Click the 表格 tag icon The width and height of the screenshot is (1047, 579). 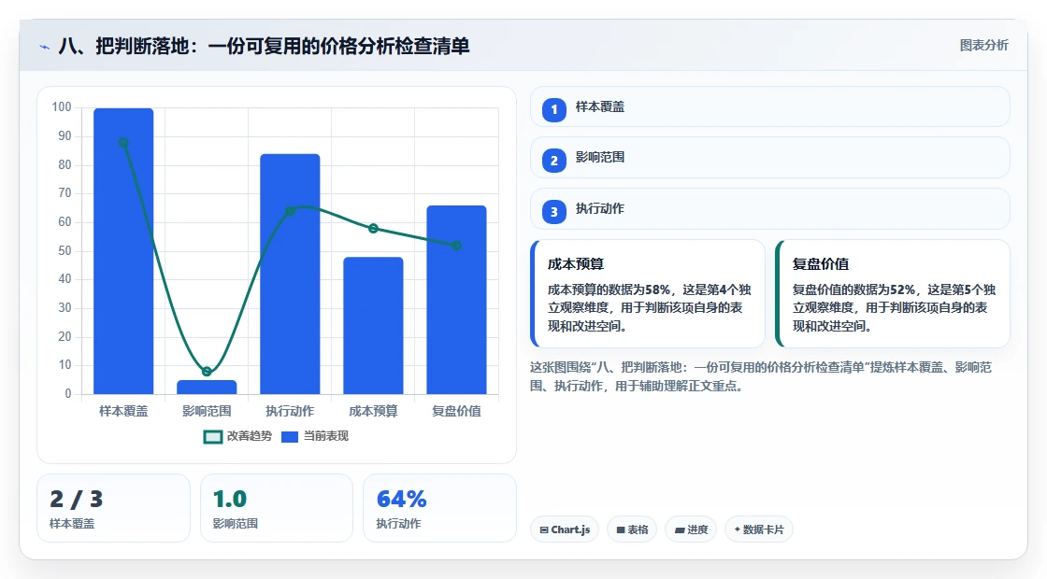coord(621,530)
